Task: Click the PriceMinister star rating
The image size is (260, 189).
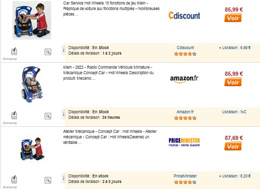Action: coord(185,182)
